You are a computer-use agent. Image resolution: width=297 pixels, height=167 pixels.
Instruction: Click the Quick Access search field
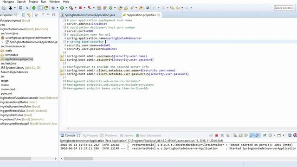point(283,8)
